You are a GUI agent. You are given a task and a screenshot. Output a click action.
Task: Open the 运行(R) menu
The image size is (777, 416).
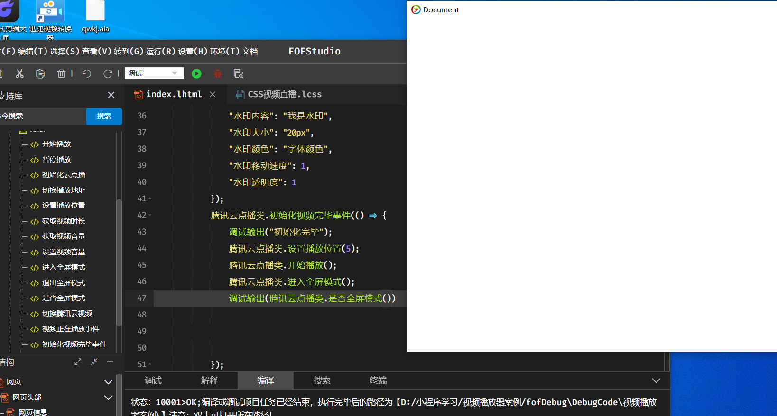click(161, 51)
